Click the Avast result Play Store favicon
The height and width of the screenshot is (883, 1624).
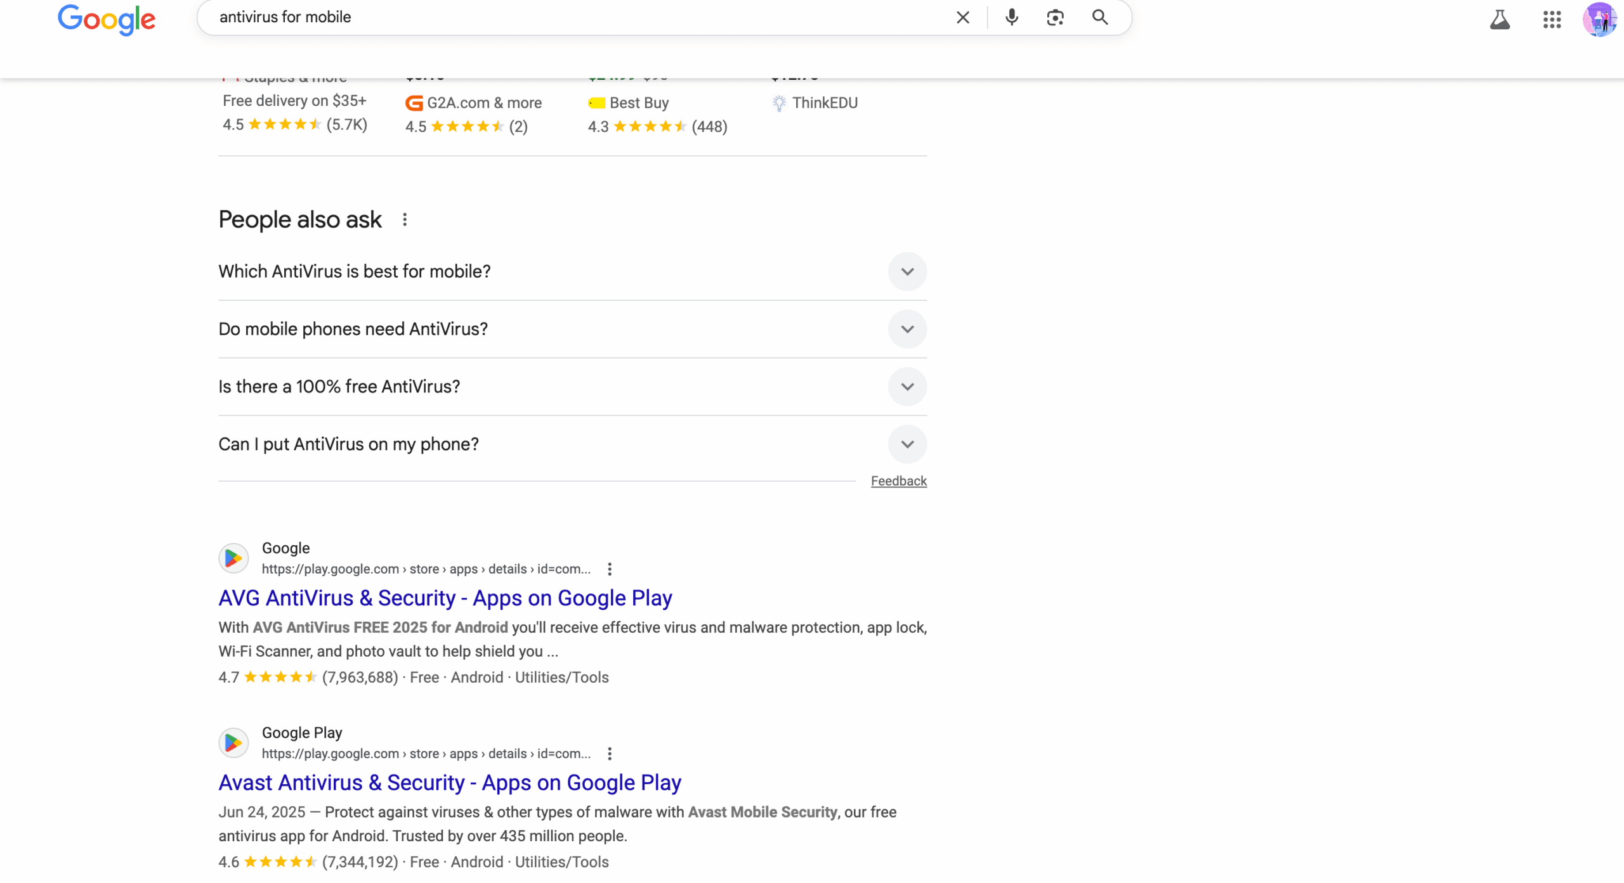coord(233,743)
